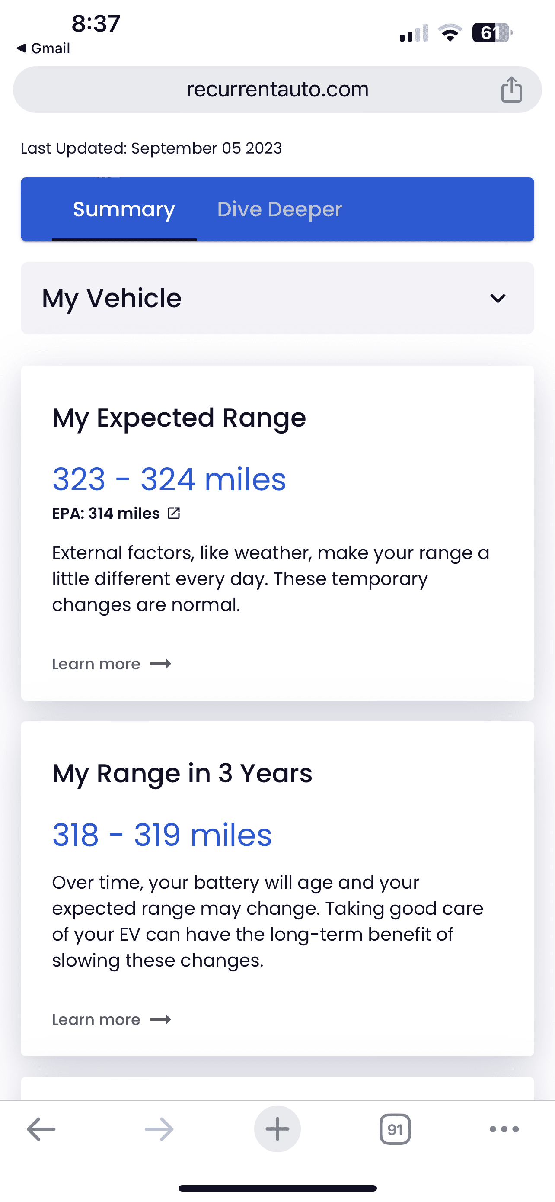Tap the battery indicator in status bar
The image size is (555, 1202).
(492, 32)
